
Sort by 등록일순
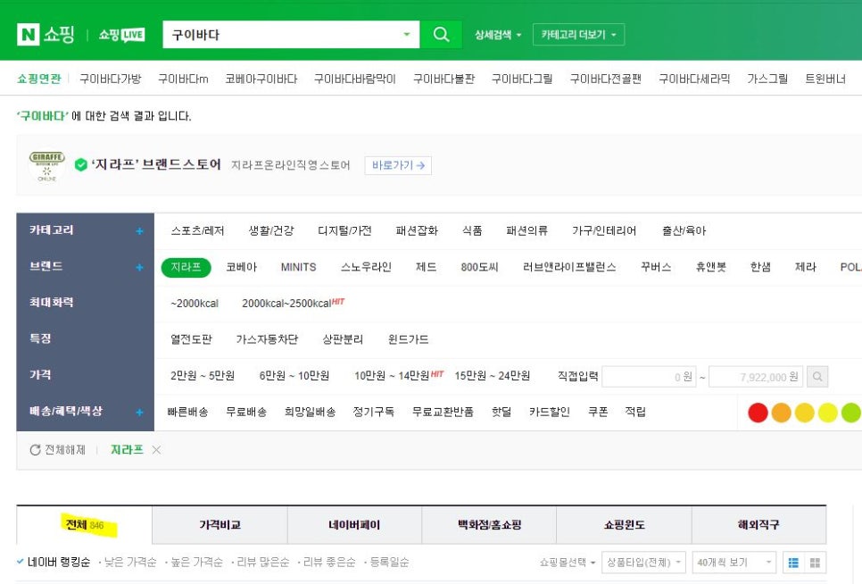[x=389, y=562]
